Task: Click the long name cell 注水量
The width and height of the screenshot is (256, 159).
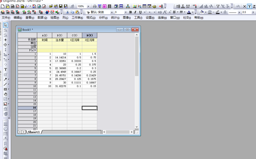Action: 60,40
